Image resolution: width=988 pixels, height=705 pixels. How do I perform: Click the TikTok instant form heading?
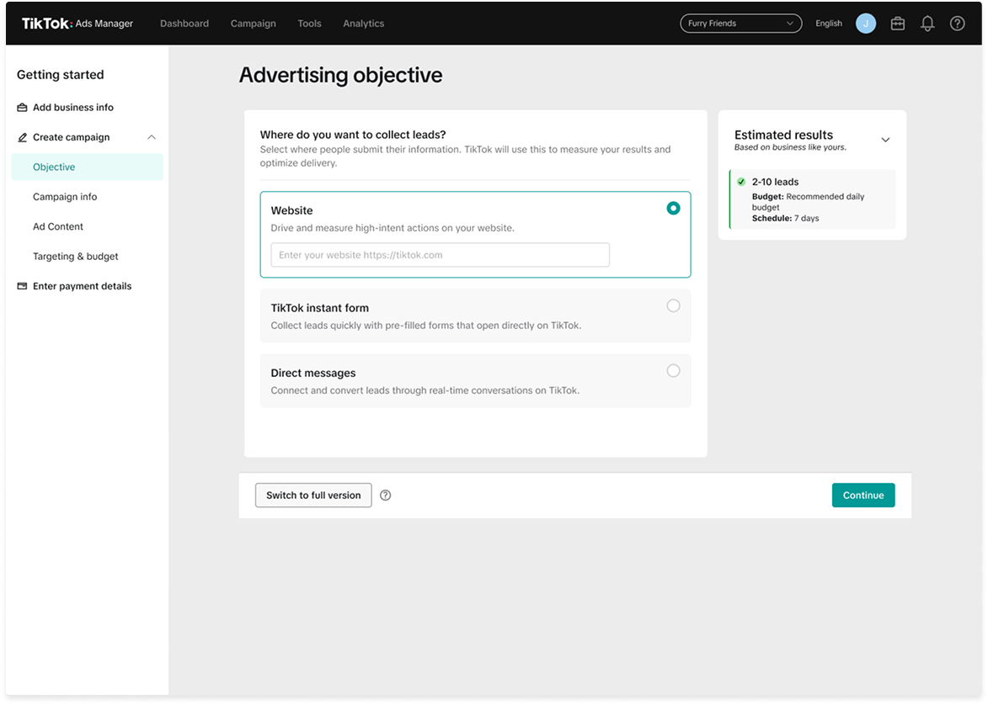click(x=319, y=308)
